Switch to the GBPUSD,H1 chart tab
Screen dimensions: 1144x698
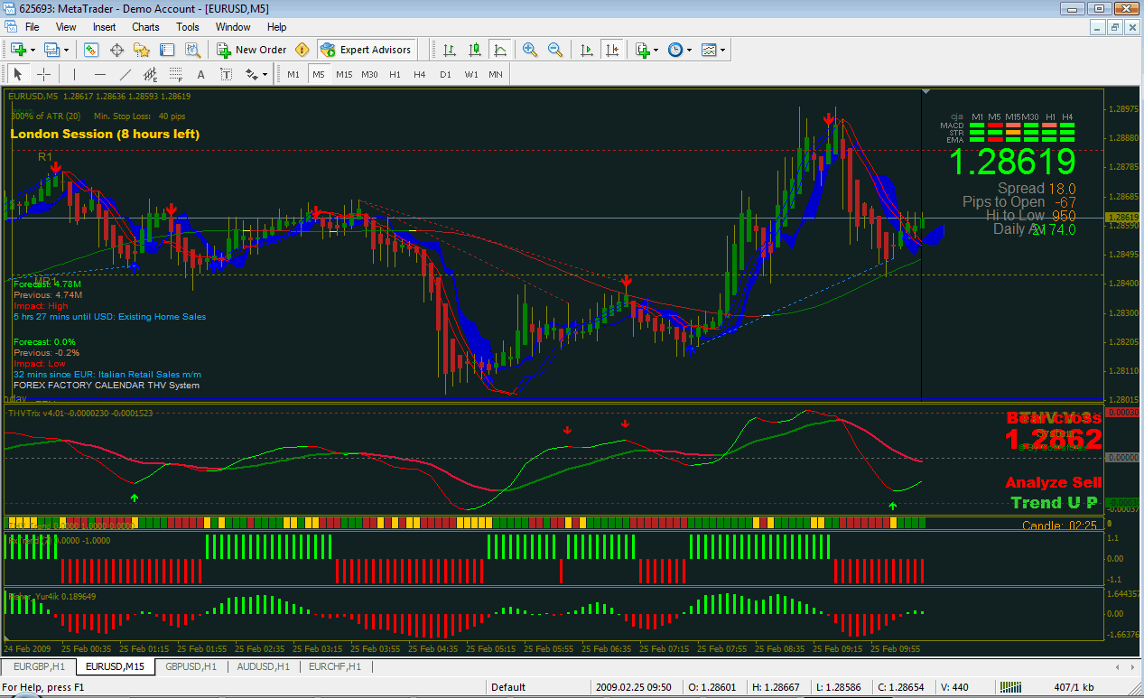[191, 666]
